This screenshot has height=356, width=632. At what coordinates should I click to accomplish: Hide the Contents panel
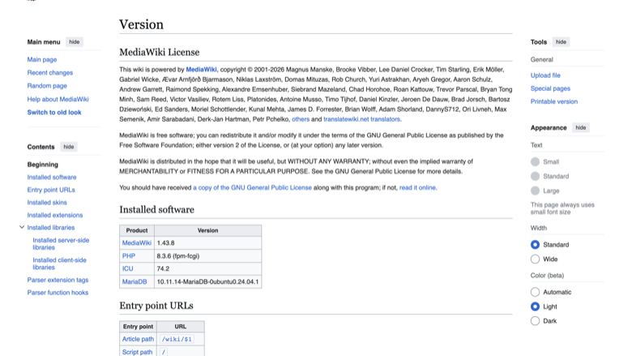click(69, 147)
